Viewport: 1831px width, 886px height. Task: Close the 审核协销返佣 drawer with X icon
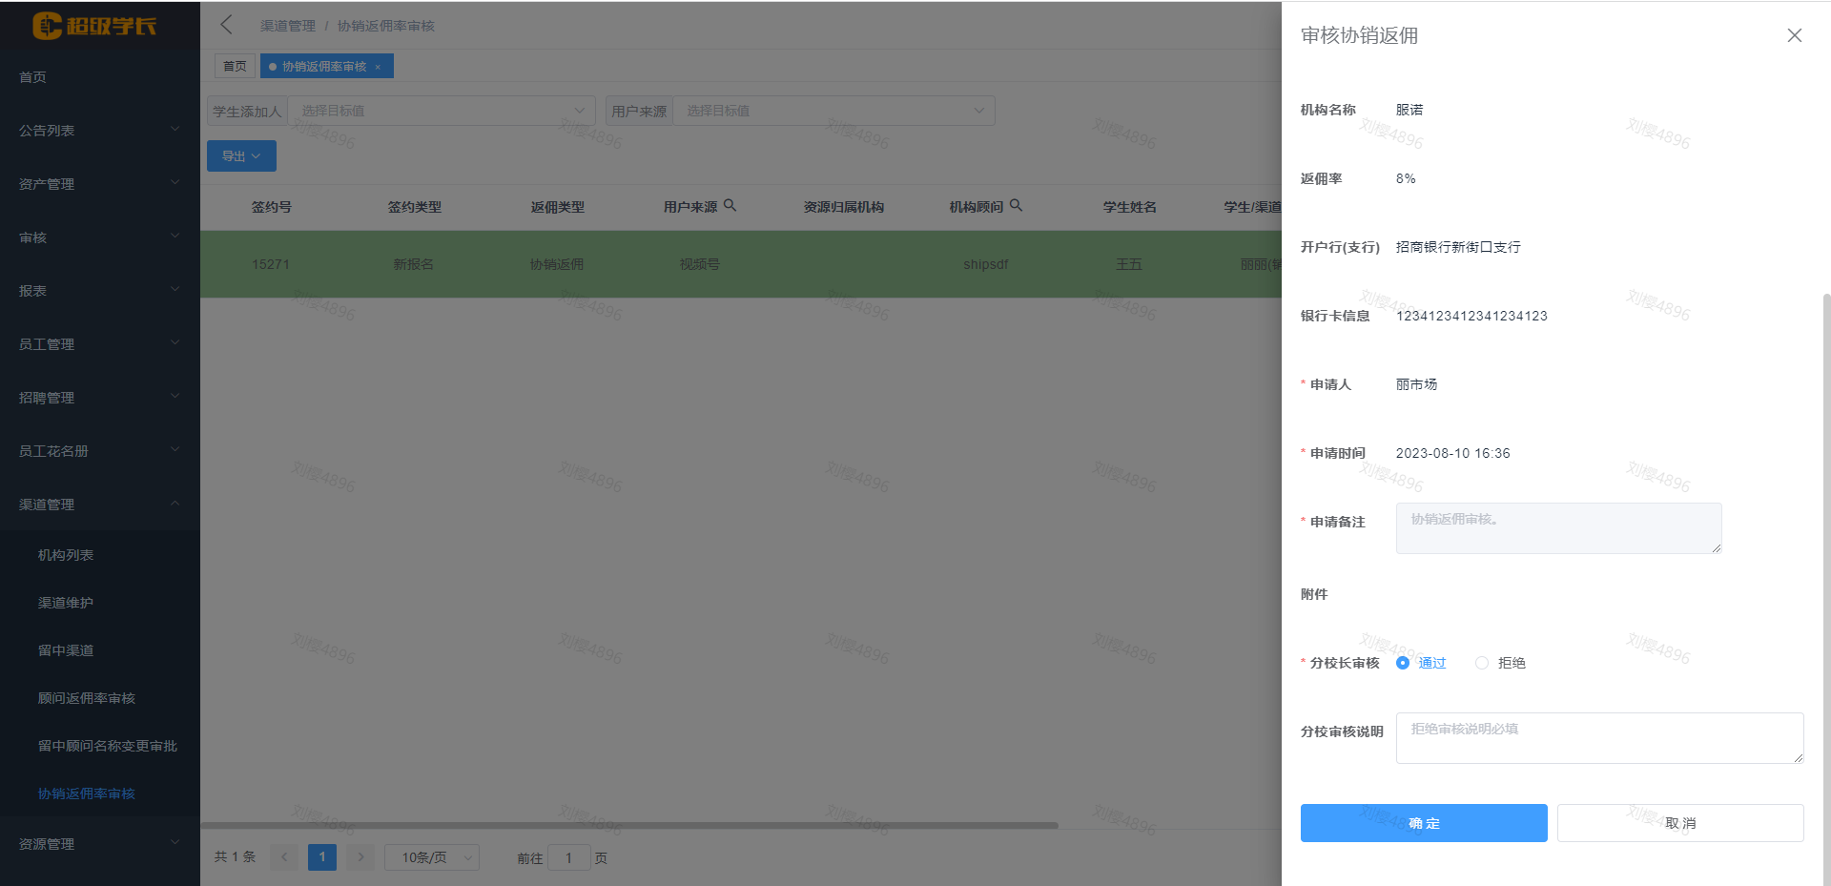click(x=1794, y=35)
